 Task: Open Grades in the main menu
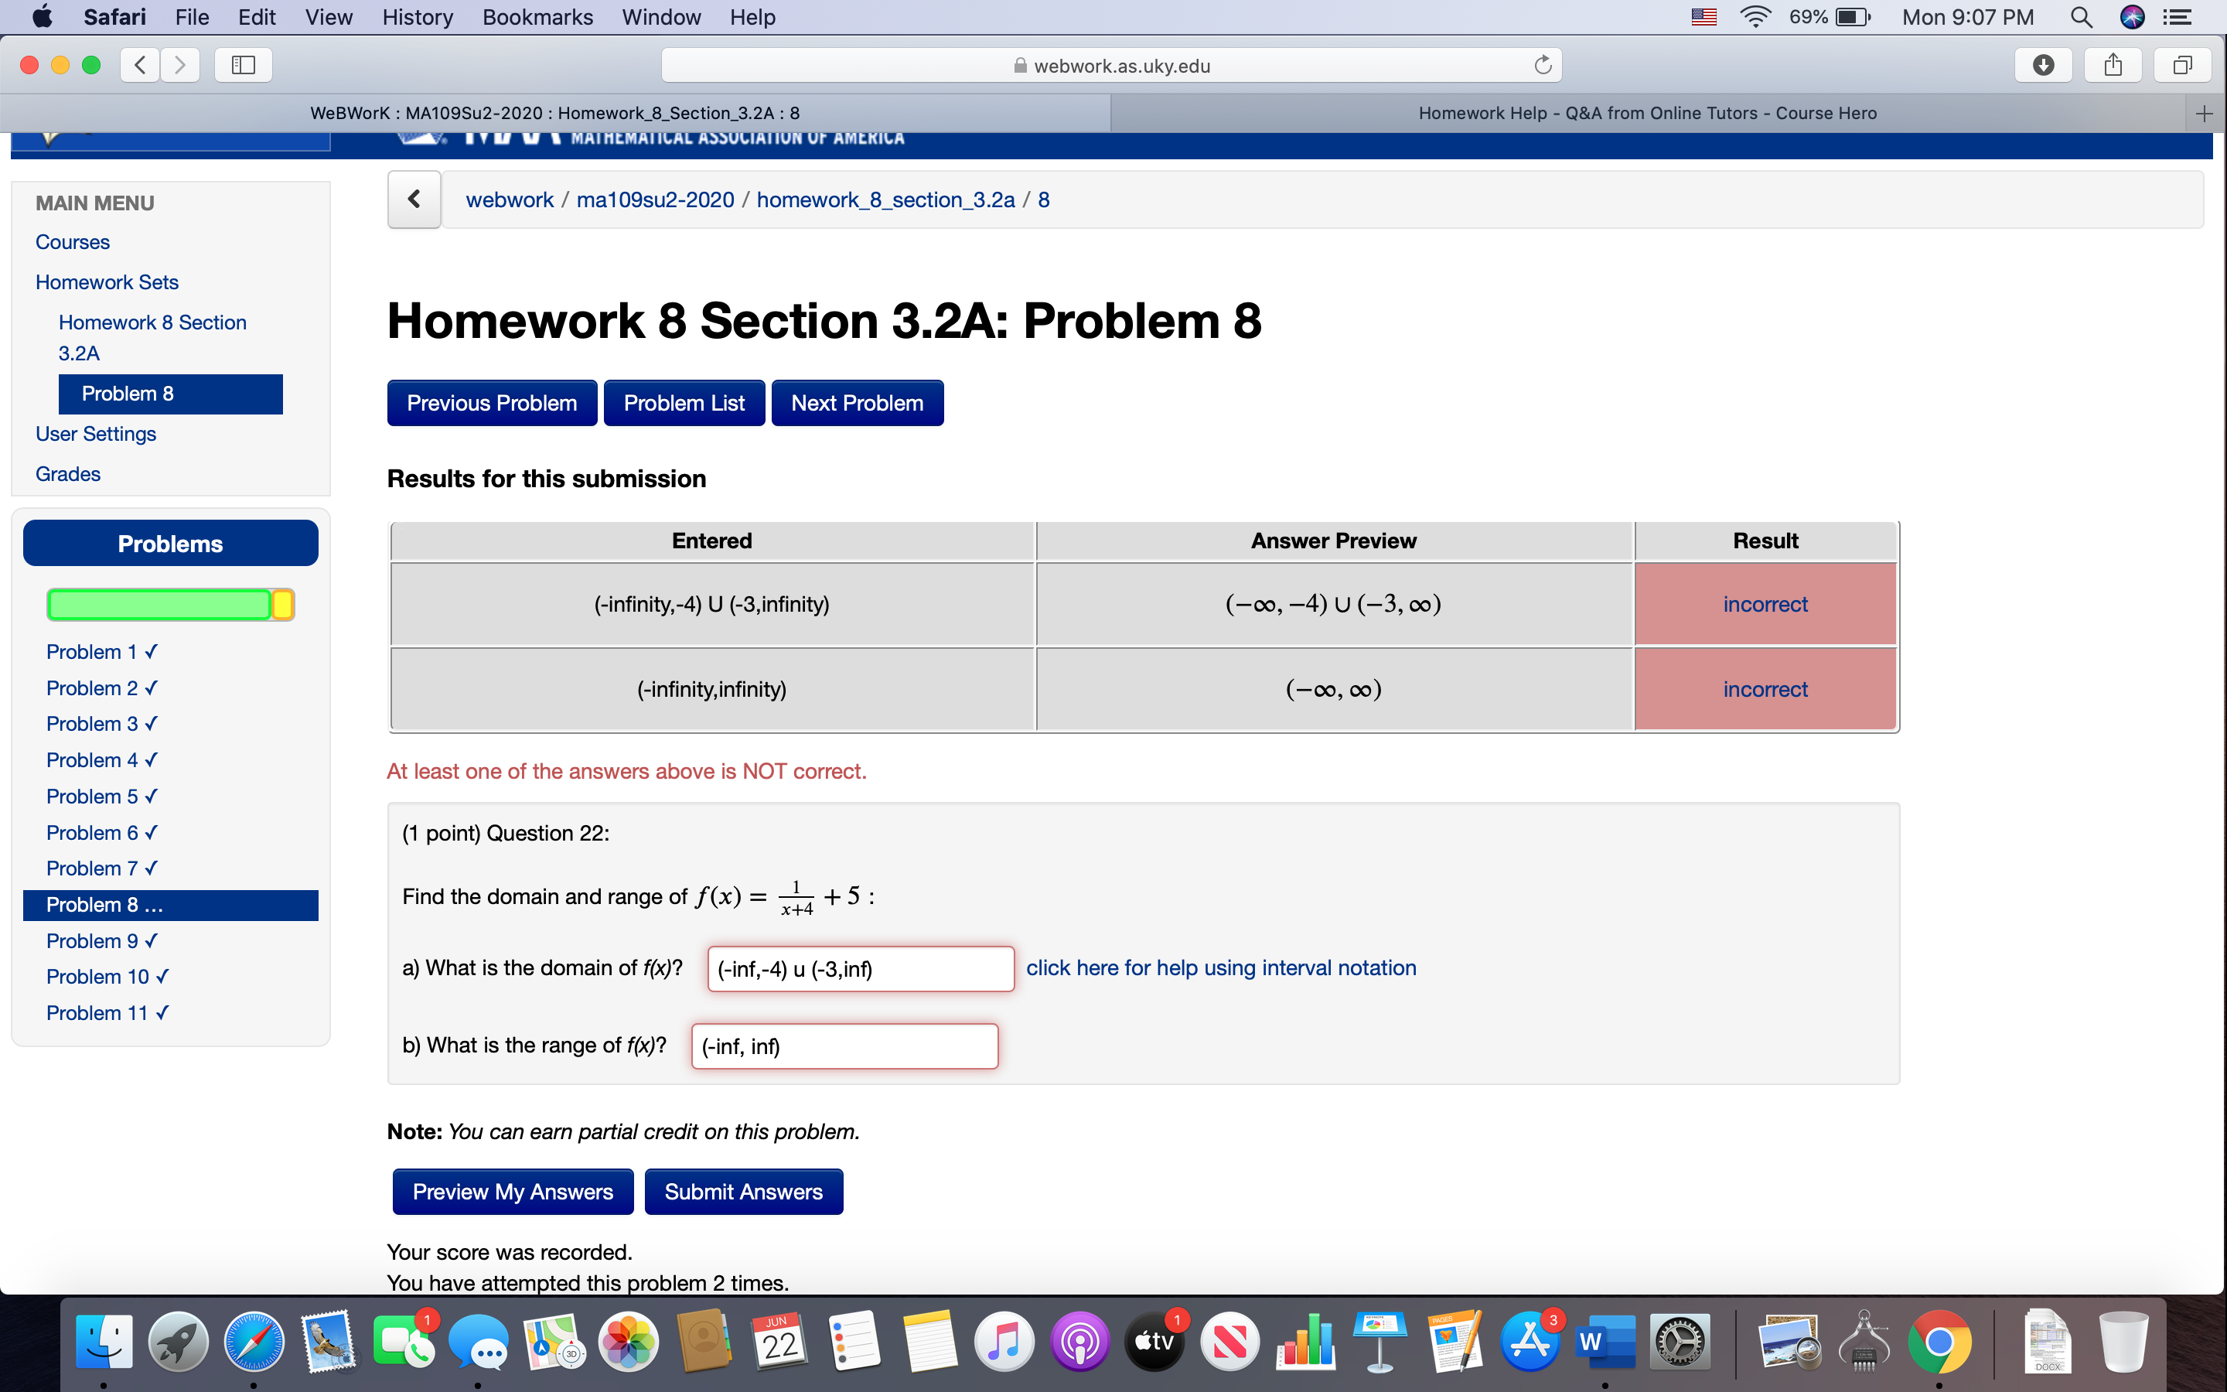tap(68, 473)
